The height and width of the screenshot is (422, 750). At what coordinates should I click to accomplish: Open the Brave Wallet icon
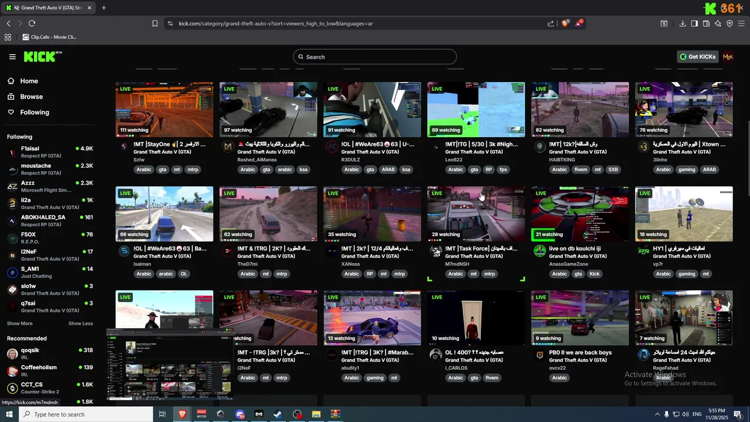706,23
